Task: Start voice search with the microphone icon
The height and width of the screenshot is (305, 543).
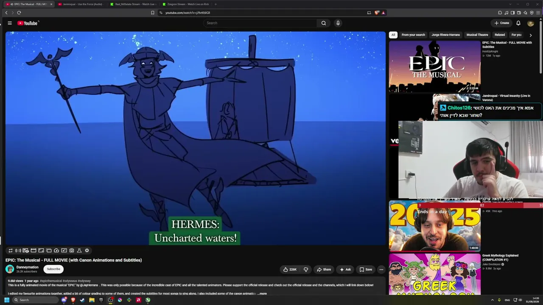Action: click(x=338, y=23)
